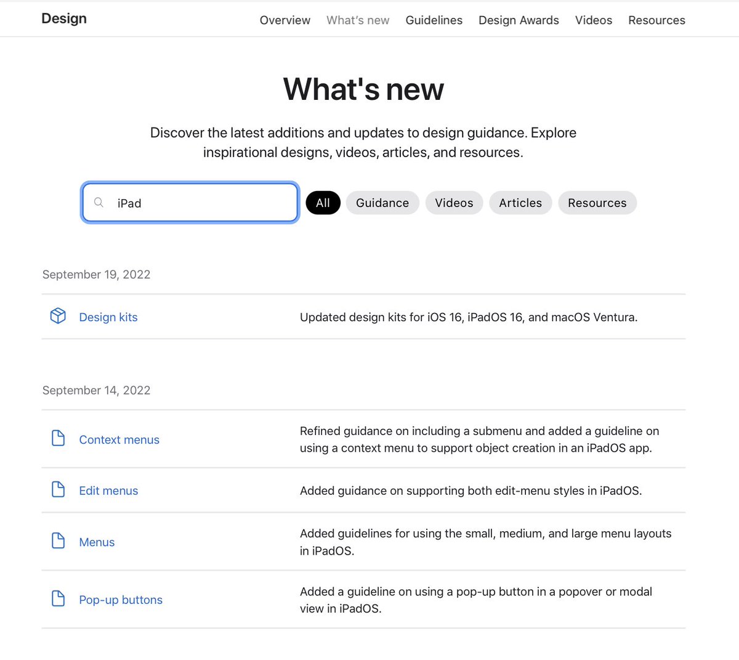Click the document icon beside Menus

point(58,540)
